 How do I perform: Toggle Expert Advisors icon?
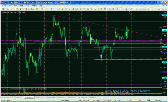[37, 9]
